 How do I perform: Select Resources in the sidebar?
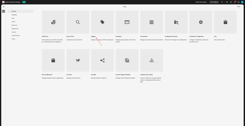[x=14, y=25]
